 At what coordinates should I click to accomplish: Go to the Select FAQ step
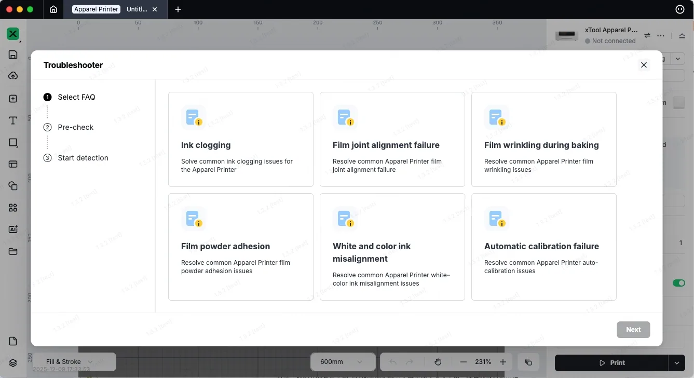coord(70,97)
